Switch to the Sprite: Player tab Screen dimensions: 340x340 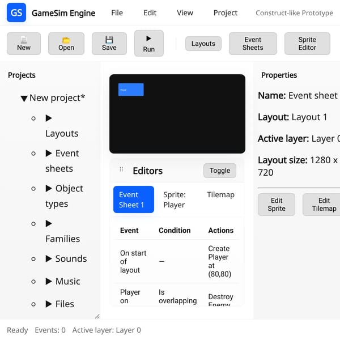[175, 199]
